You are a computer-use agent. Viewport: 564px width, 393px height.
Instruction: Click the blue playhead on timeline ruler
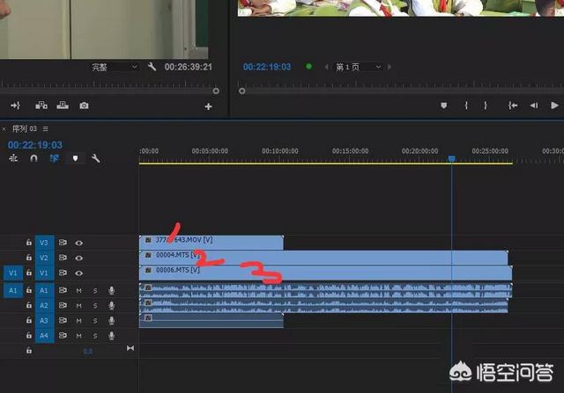(451, 158)
